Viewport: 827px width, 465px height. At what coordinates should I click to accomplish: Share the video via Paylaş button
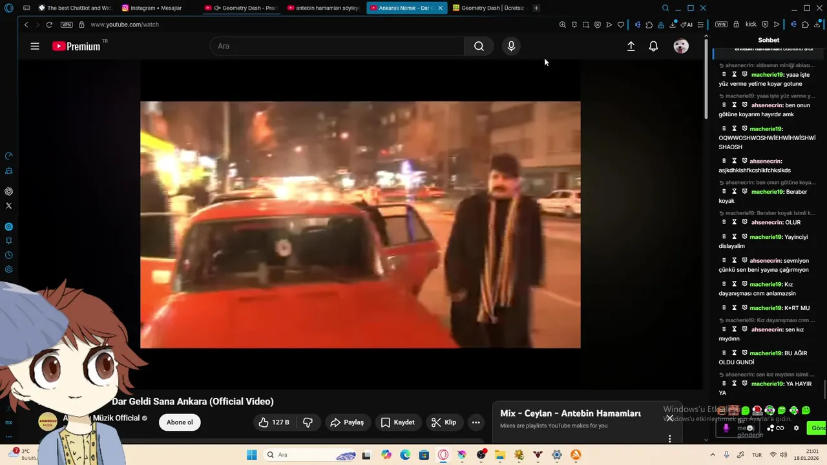[348, 422]
